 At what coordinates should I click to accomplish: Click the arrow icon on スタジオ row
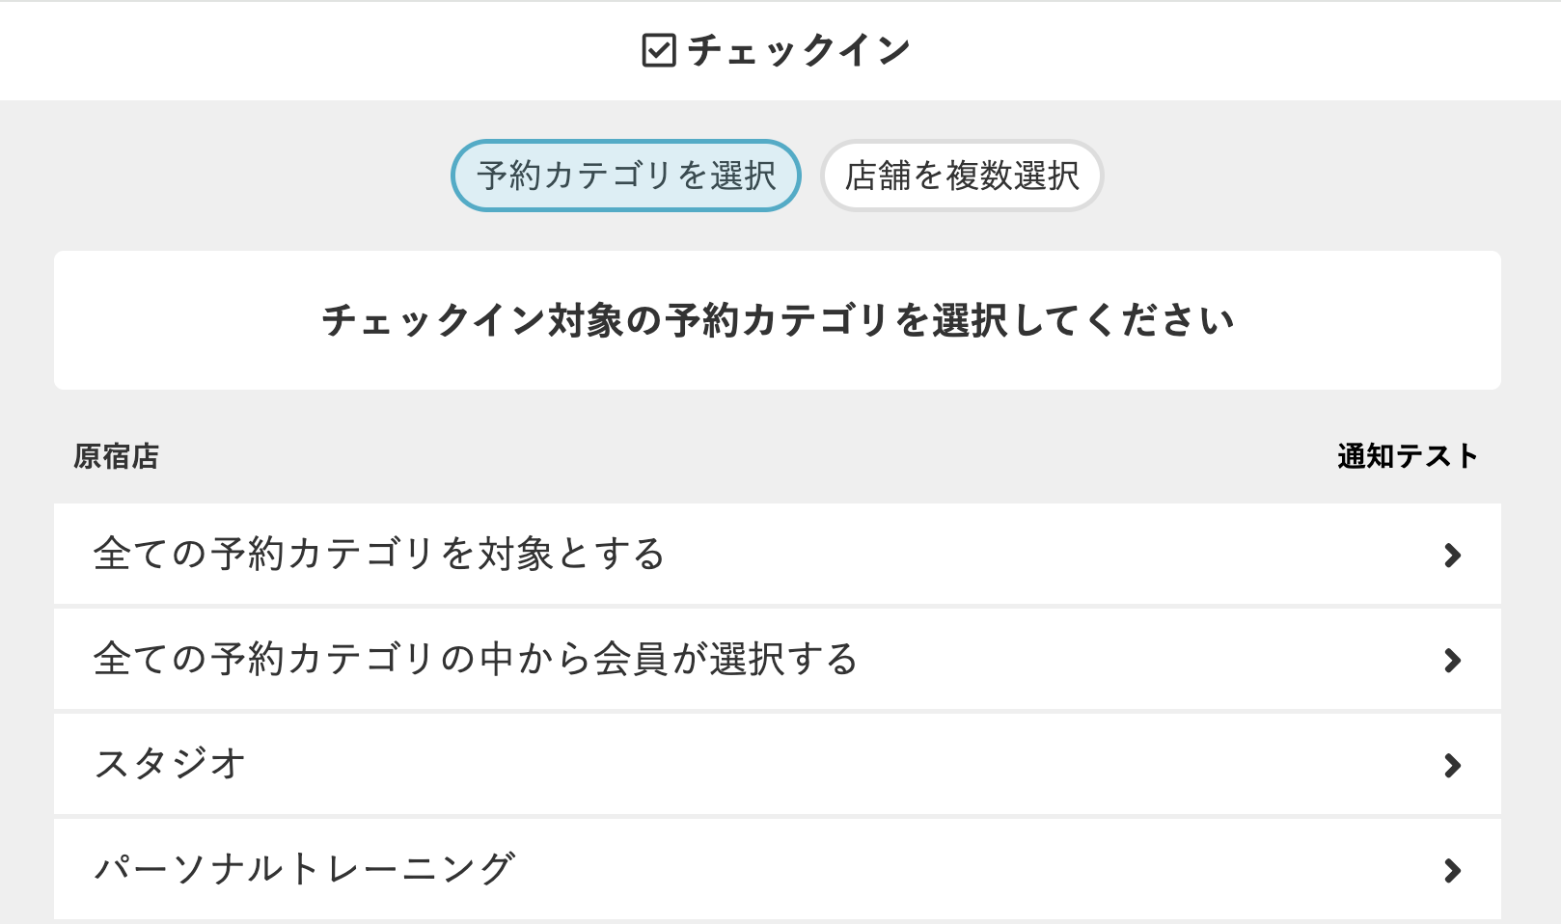click(1452, 766)
